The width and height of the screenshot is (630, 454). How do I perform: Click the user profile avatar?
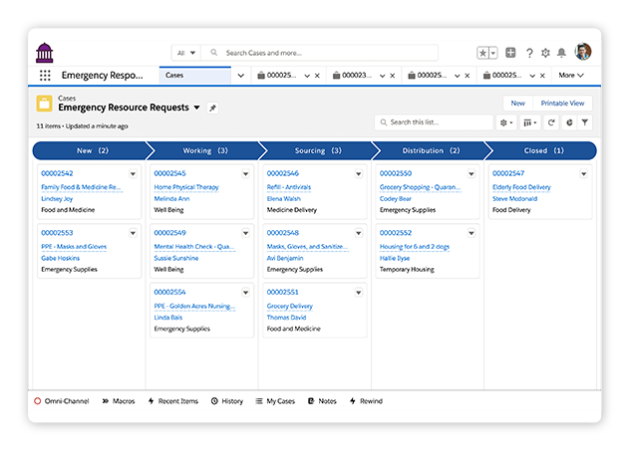coord(583,52)
